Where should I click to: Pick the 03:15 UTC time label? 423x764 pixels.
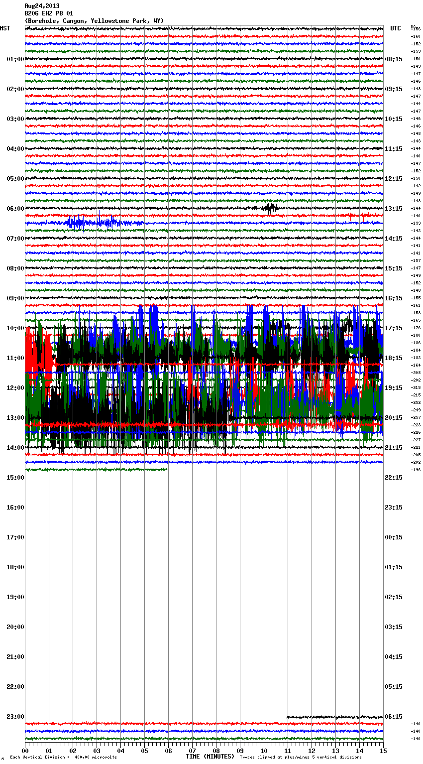point(394,627)
